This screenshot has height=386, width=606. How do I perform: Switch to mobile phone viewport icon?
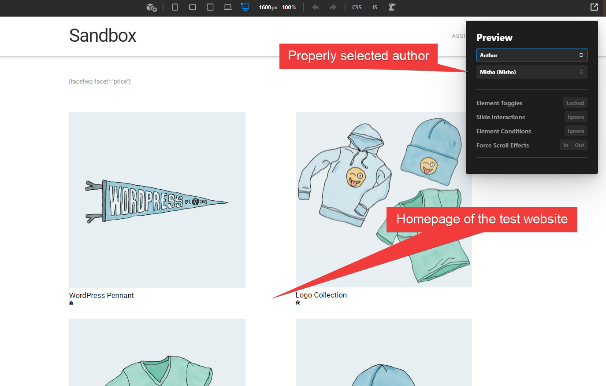[x=175, y=7]
